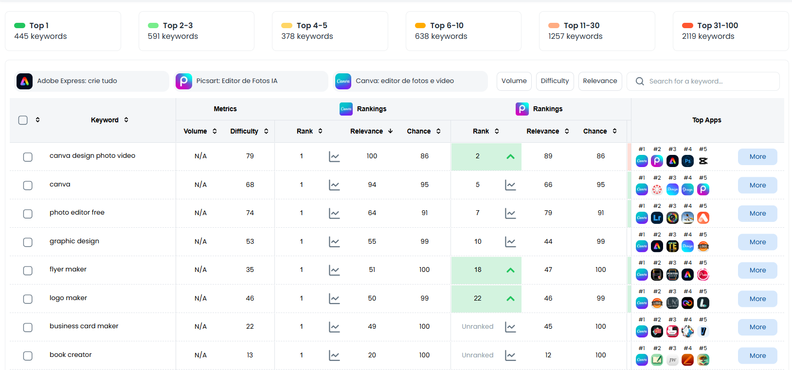Screen dimensions: 792x370
Task: Select the Top 6-10 keywords tab
Action: (463, 31)
